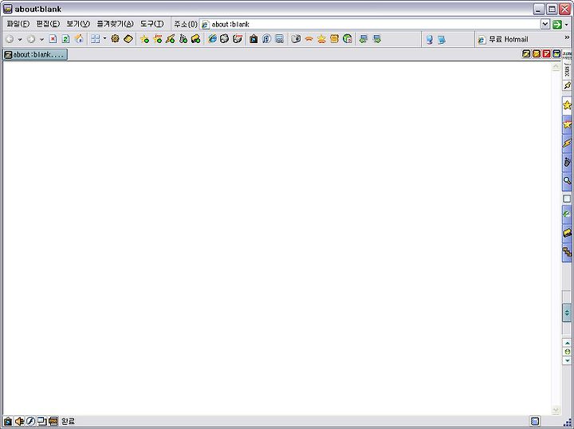Viewport: 574px width, 429px height.
Task: Click the grey cloud-shaped toolbar icon
Action: click(224, 39)
